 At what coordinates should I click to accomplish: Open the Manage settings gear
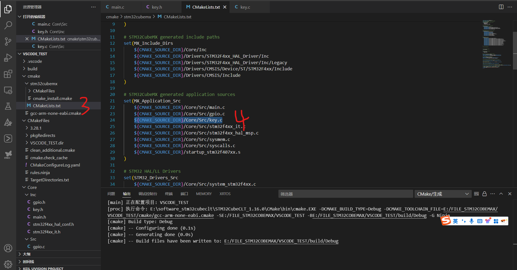[8, 264]
